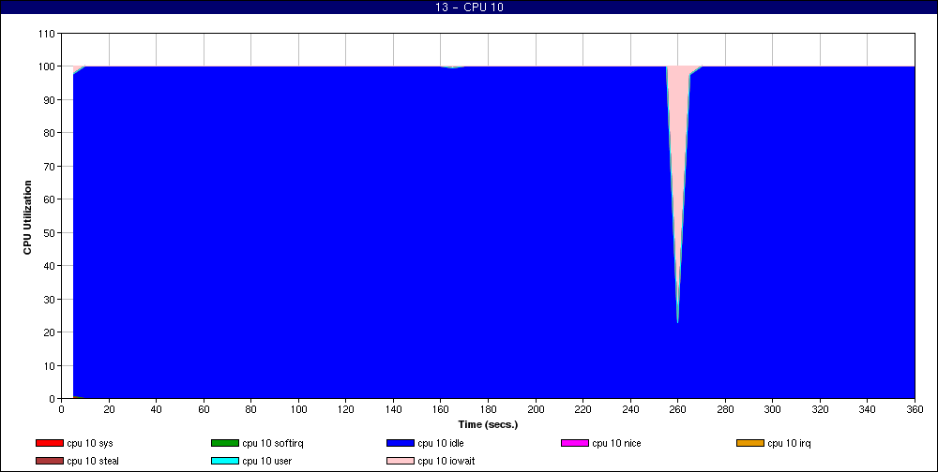Click the x-axis tick label 20

[x=109, y=410]
